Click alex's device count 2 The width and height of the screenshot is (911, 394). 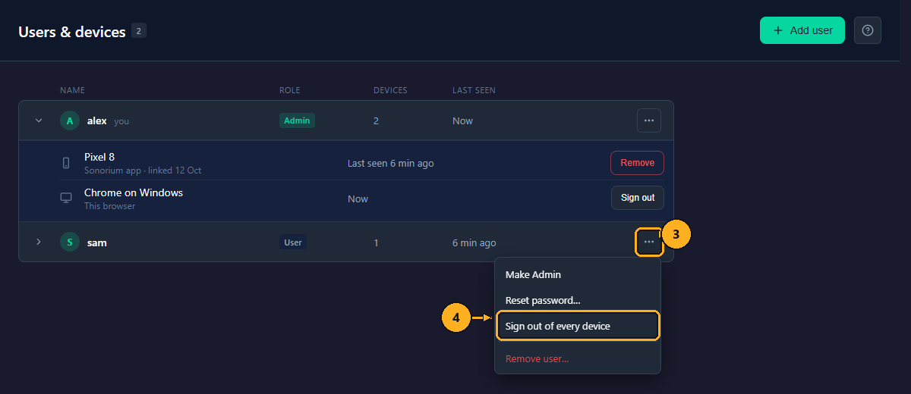coord(377,121)
